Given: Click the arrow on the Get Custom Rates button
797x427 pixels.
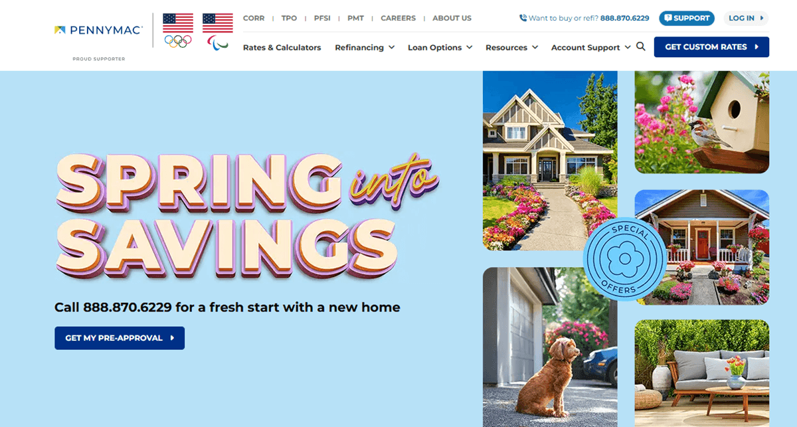Looking at the screenshot, I should point(756,47).
